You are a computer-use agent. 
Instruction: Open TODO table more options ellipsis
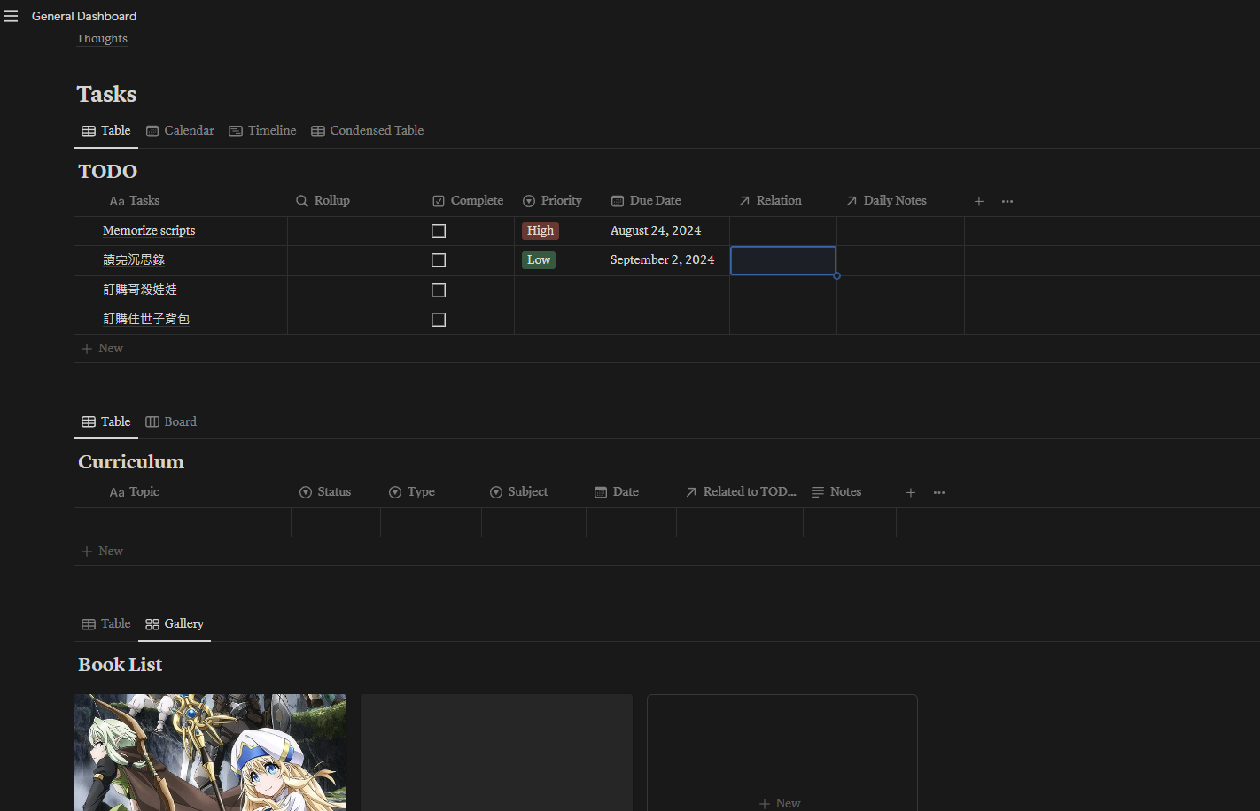click(x=1007, y=201)
